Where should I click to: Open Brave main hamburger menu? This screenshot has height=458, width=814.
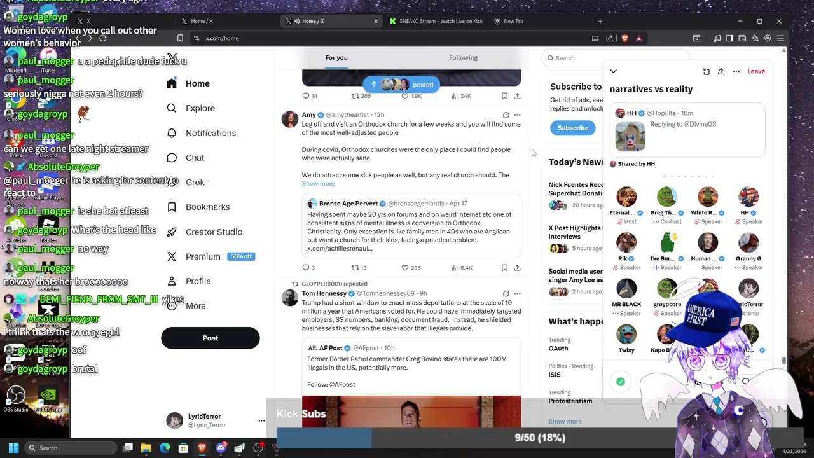tap(780, 38)
